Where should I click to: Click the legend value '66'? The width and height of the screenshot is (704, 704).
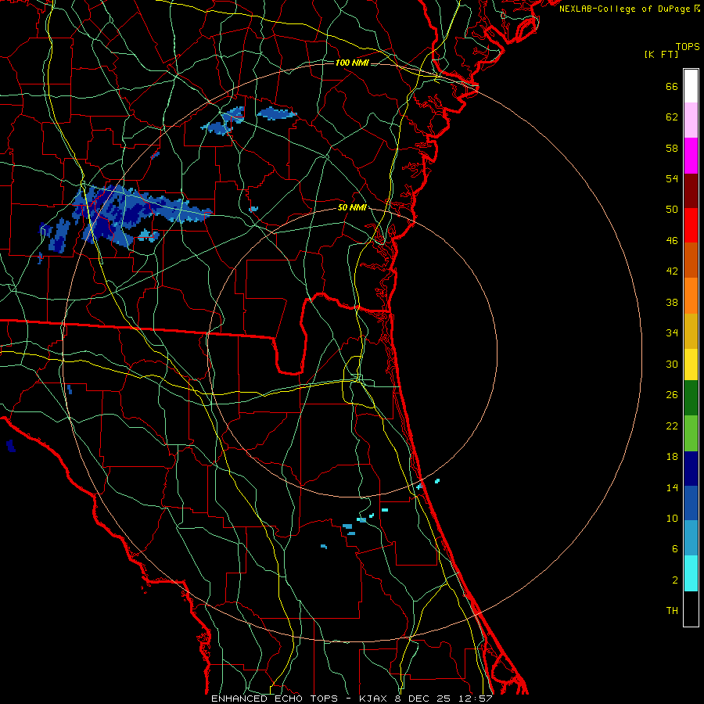672,86
